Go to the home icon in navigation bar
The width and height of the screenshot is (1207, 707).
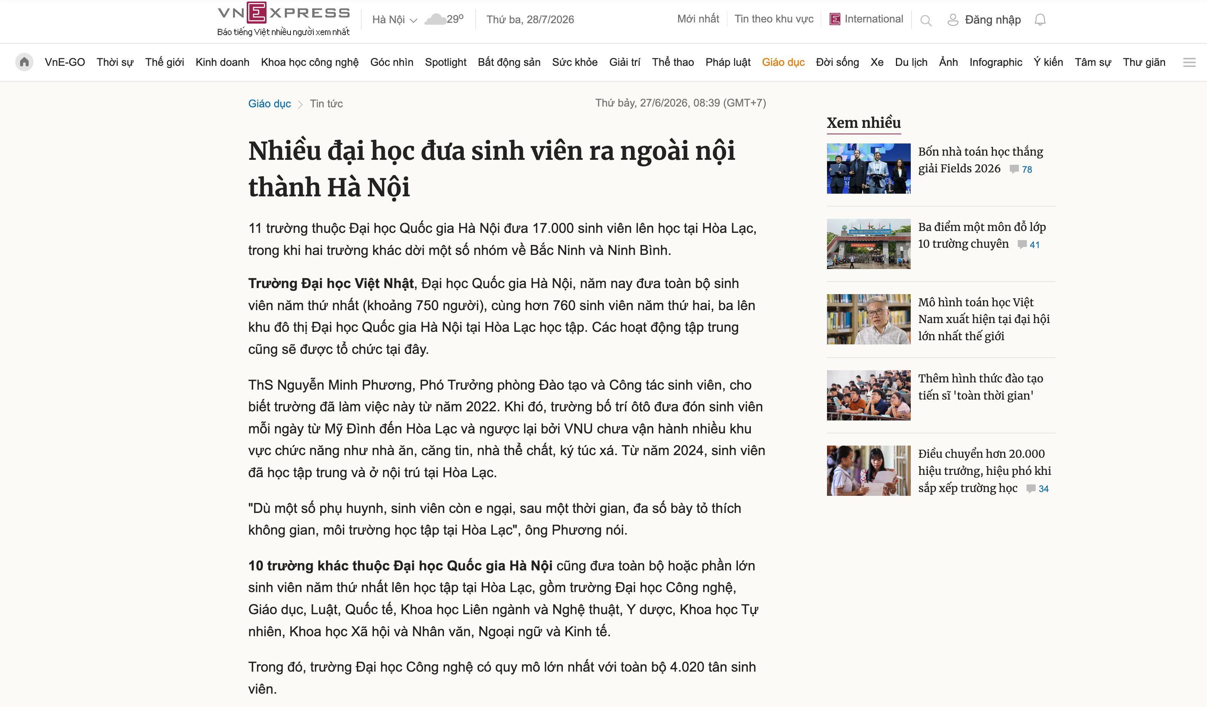[24, 62]
